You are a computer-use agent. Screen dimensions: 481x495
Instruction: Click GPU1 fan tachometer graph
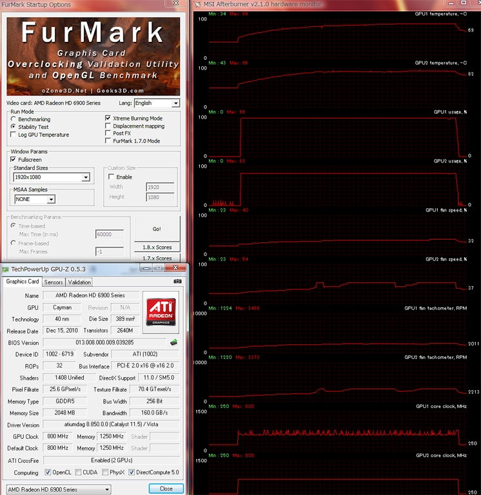pyautogui.click(x=337, y=333)
